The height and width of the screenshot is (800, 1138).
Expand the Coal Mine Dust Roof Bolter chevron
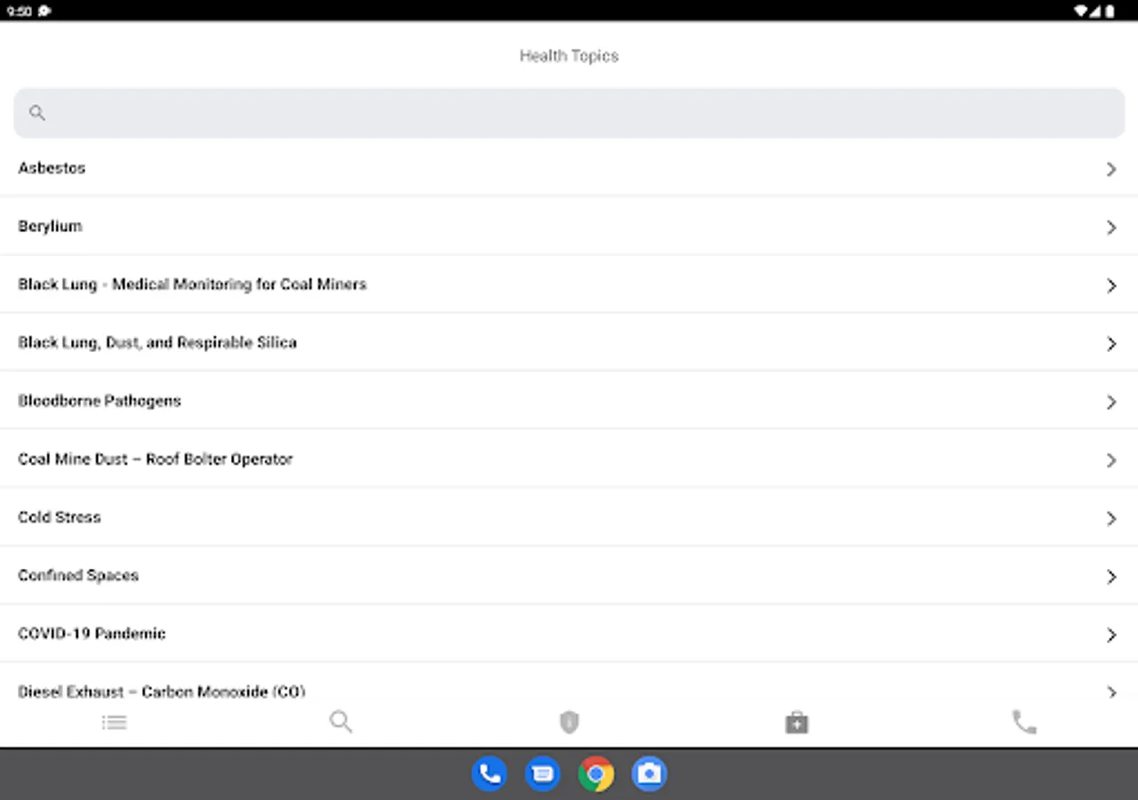click(x=1111, y=460)
